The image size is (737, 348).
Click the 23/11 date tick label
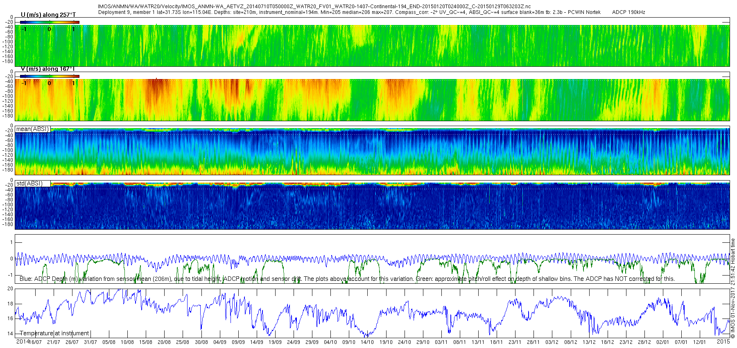(x=515, y=342)
